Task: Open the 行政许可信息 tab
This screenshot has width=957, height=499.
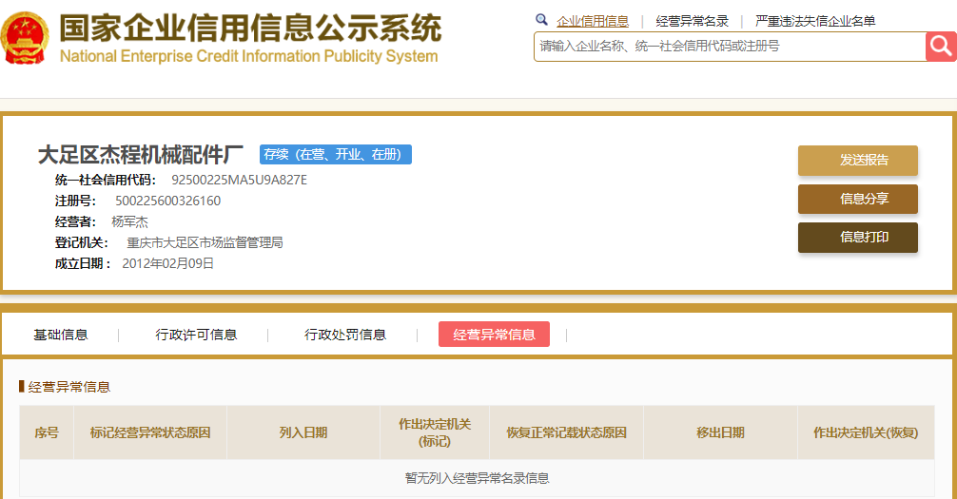Action: click(196, 335)
